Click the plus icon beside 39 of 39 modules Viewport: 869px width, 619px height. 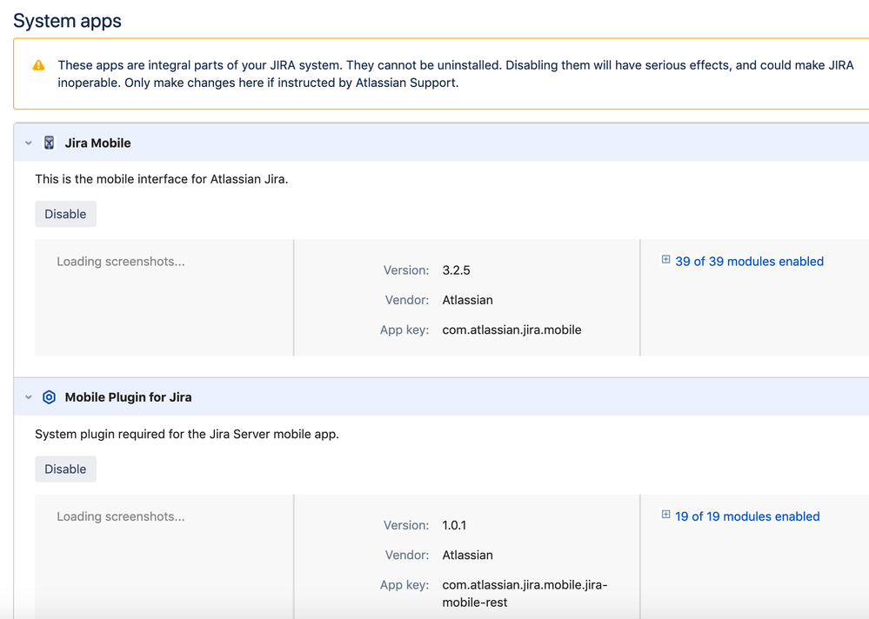(x=665, y=259)
